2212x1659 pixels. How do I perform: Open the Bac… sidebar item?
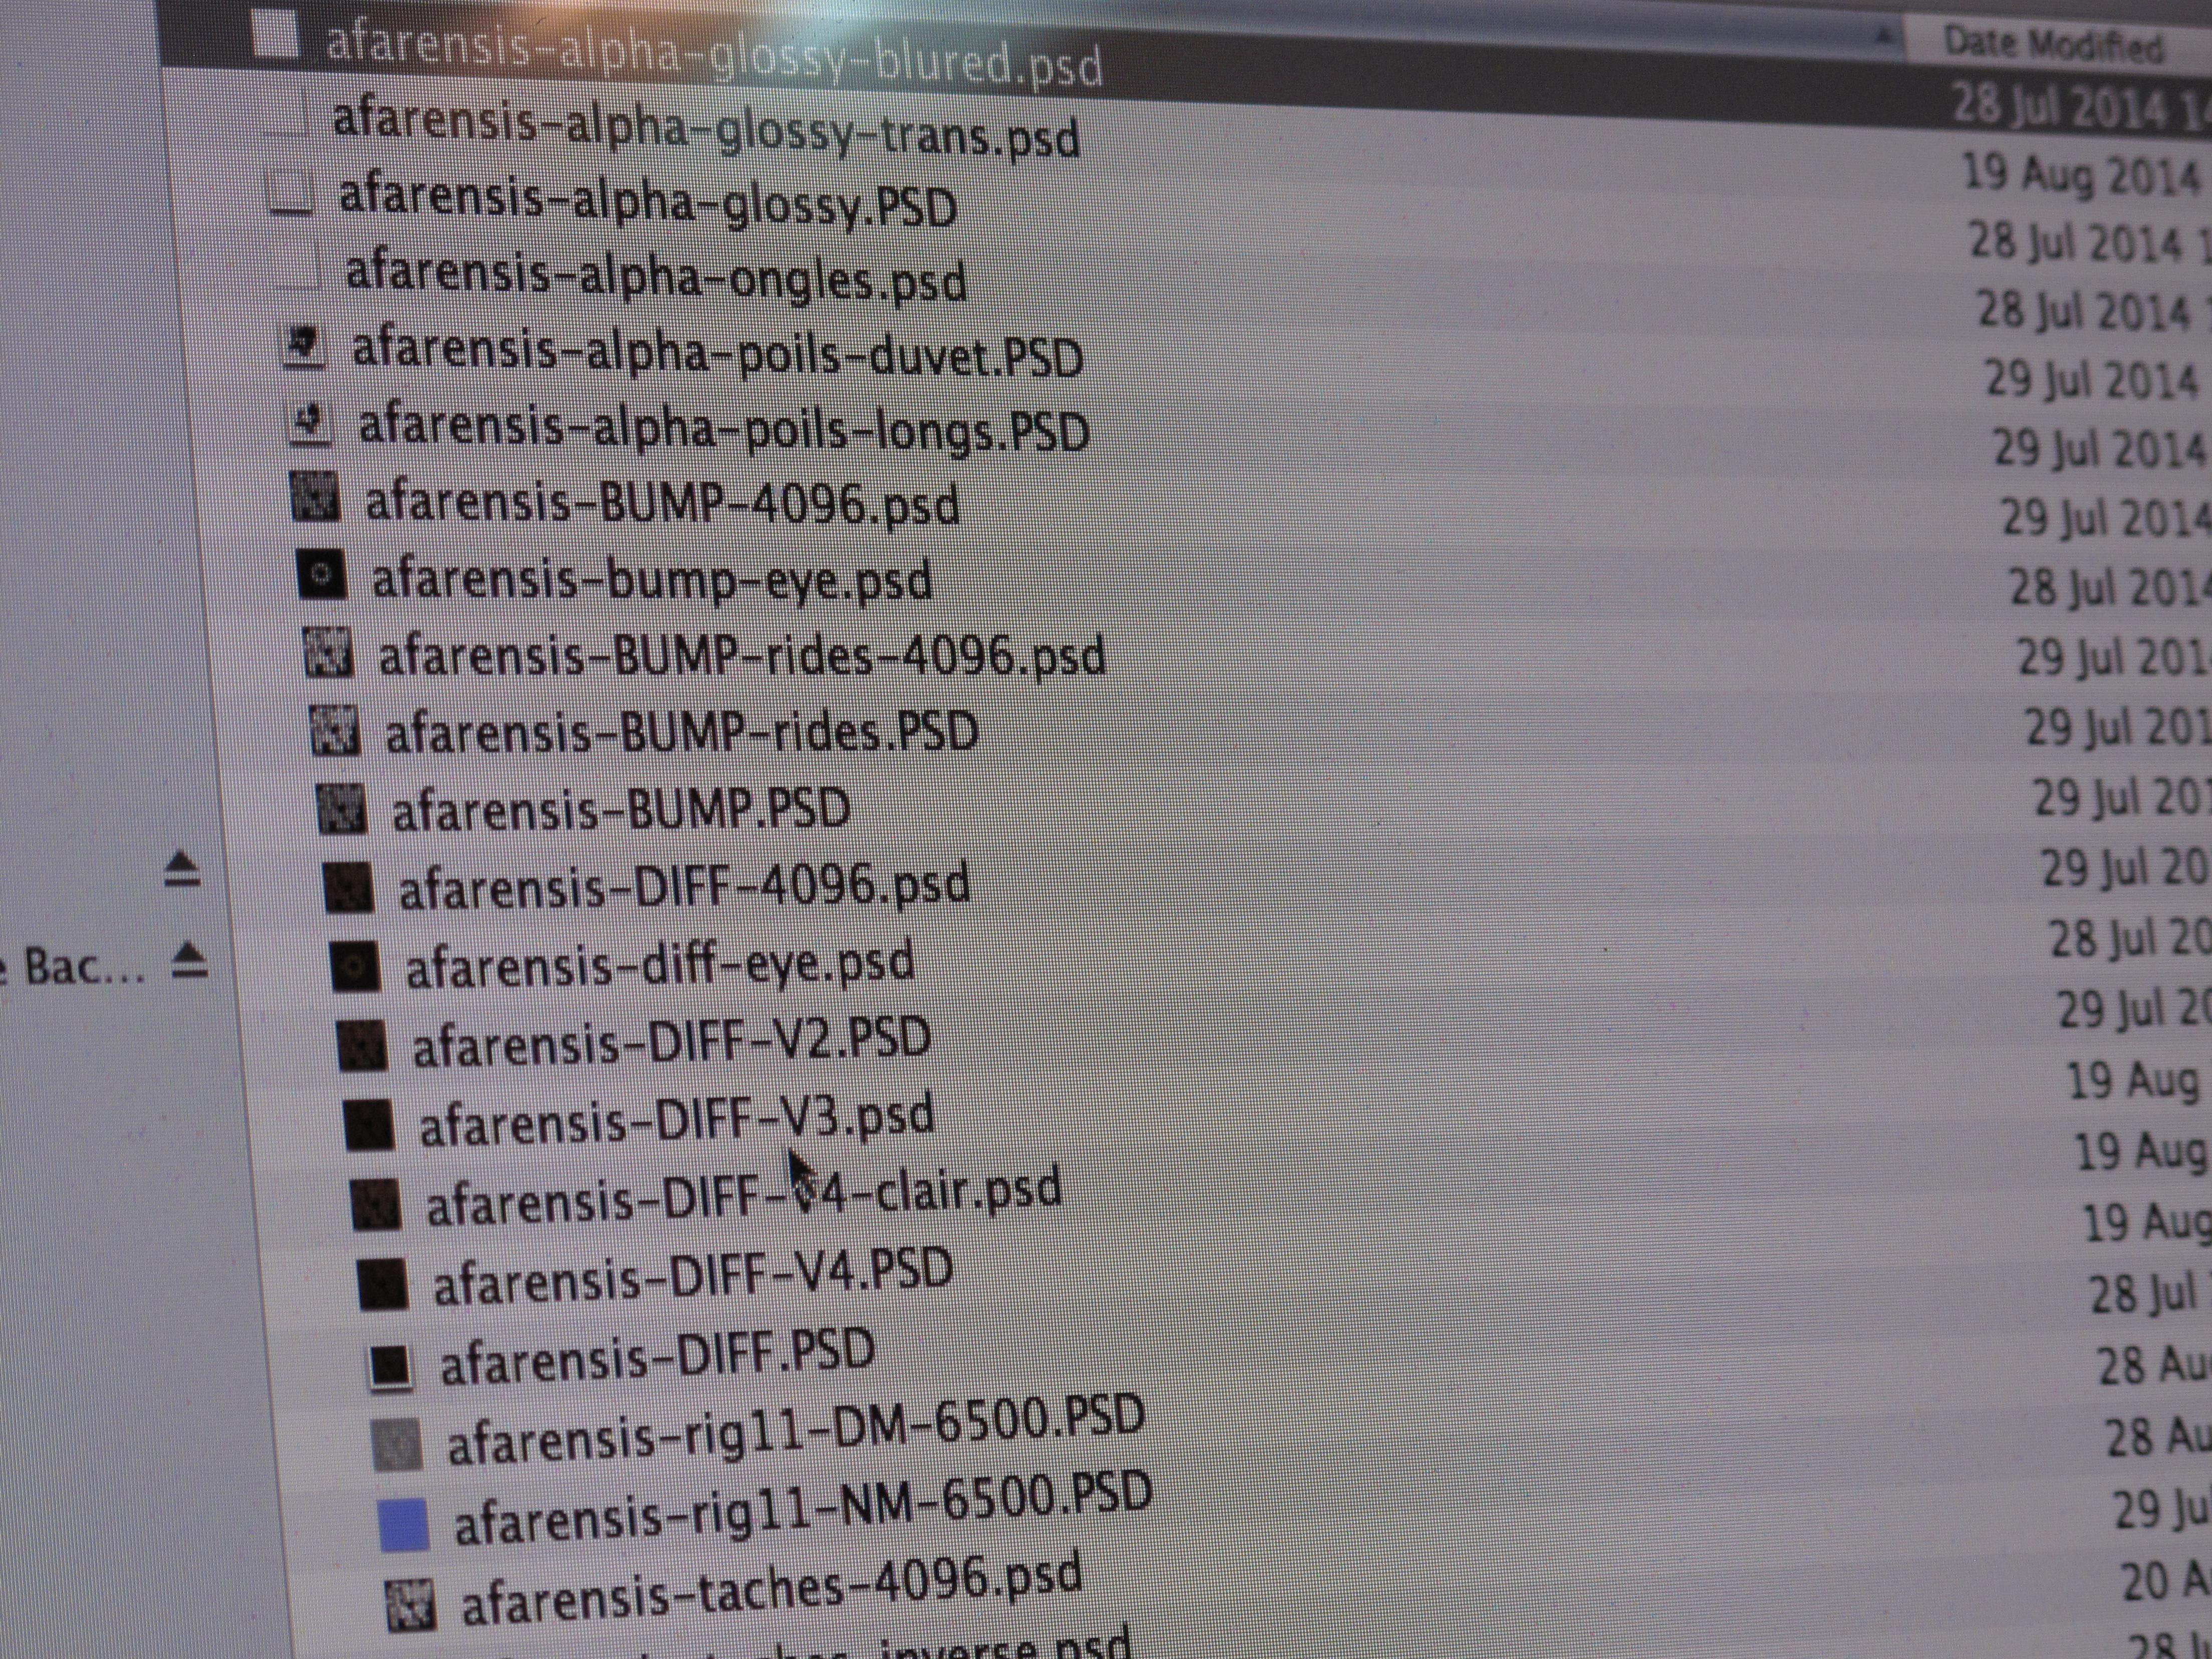click(72, 966)
